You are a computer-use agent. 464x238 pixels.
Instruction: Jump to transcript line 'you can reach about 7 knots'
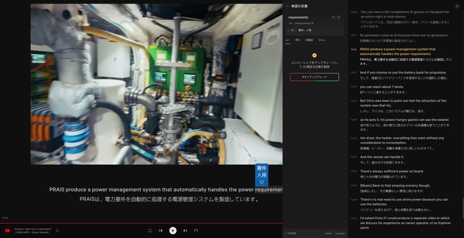click(382, 87)
